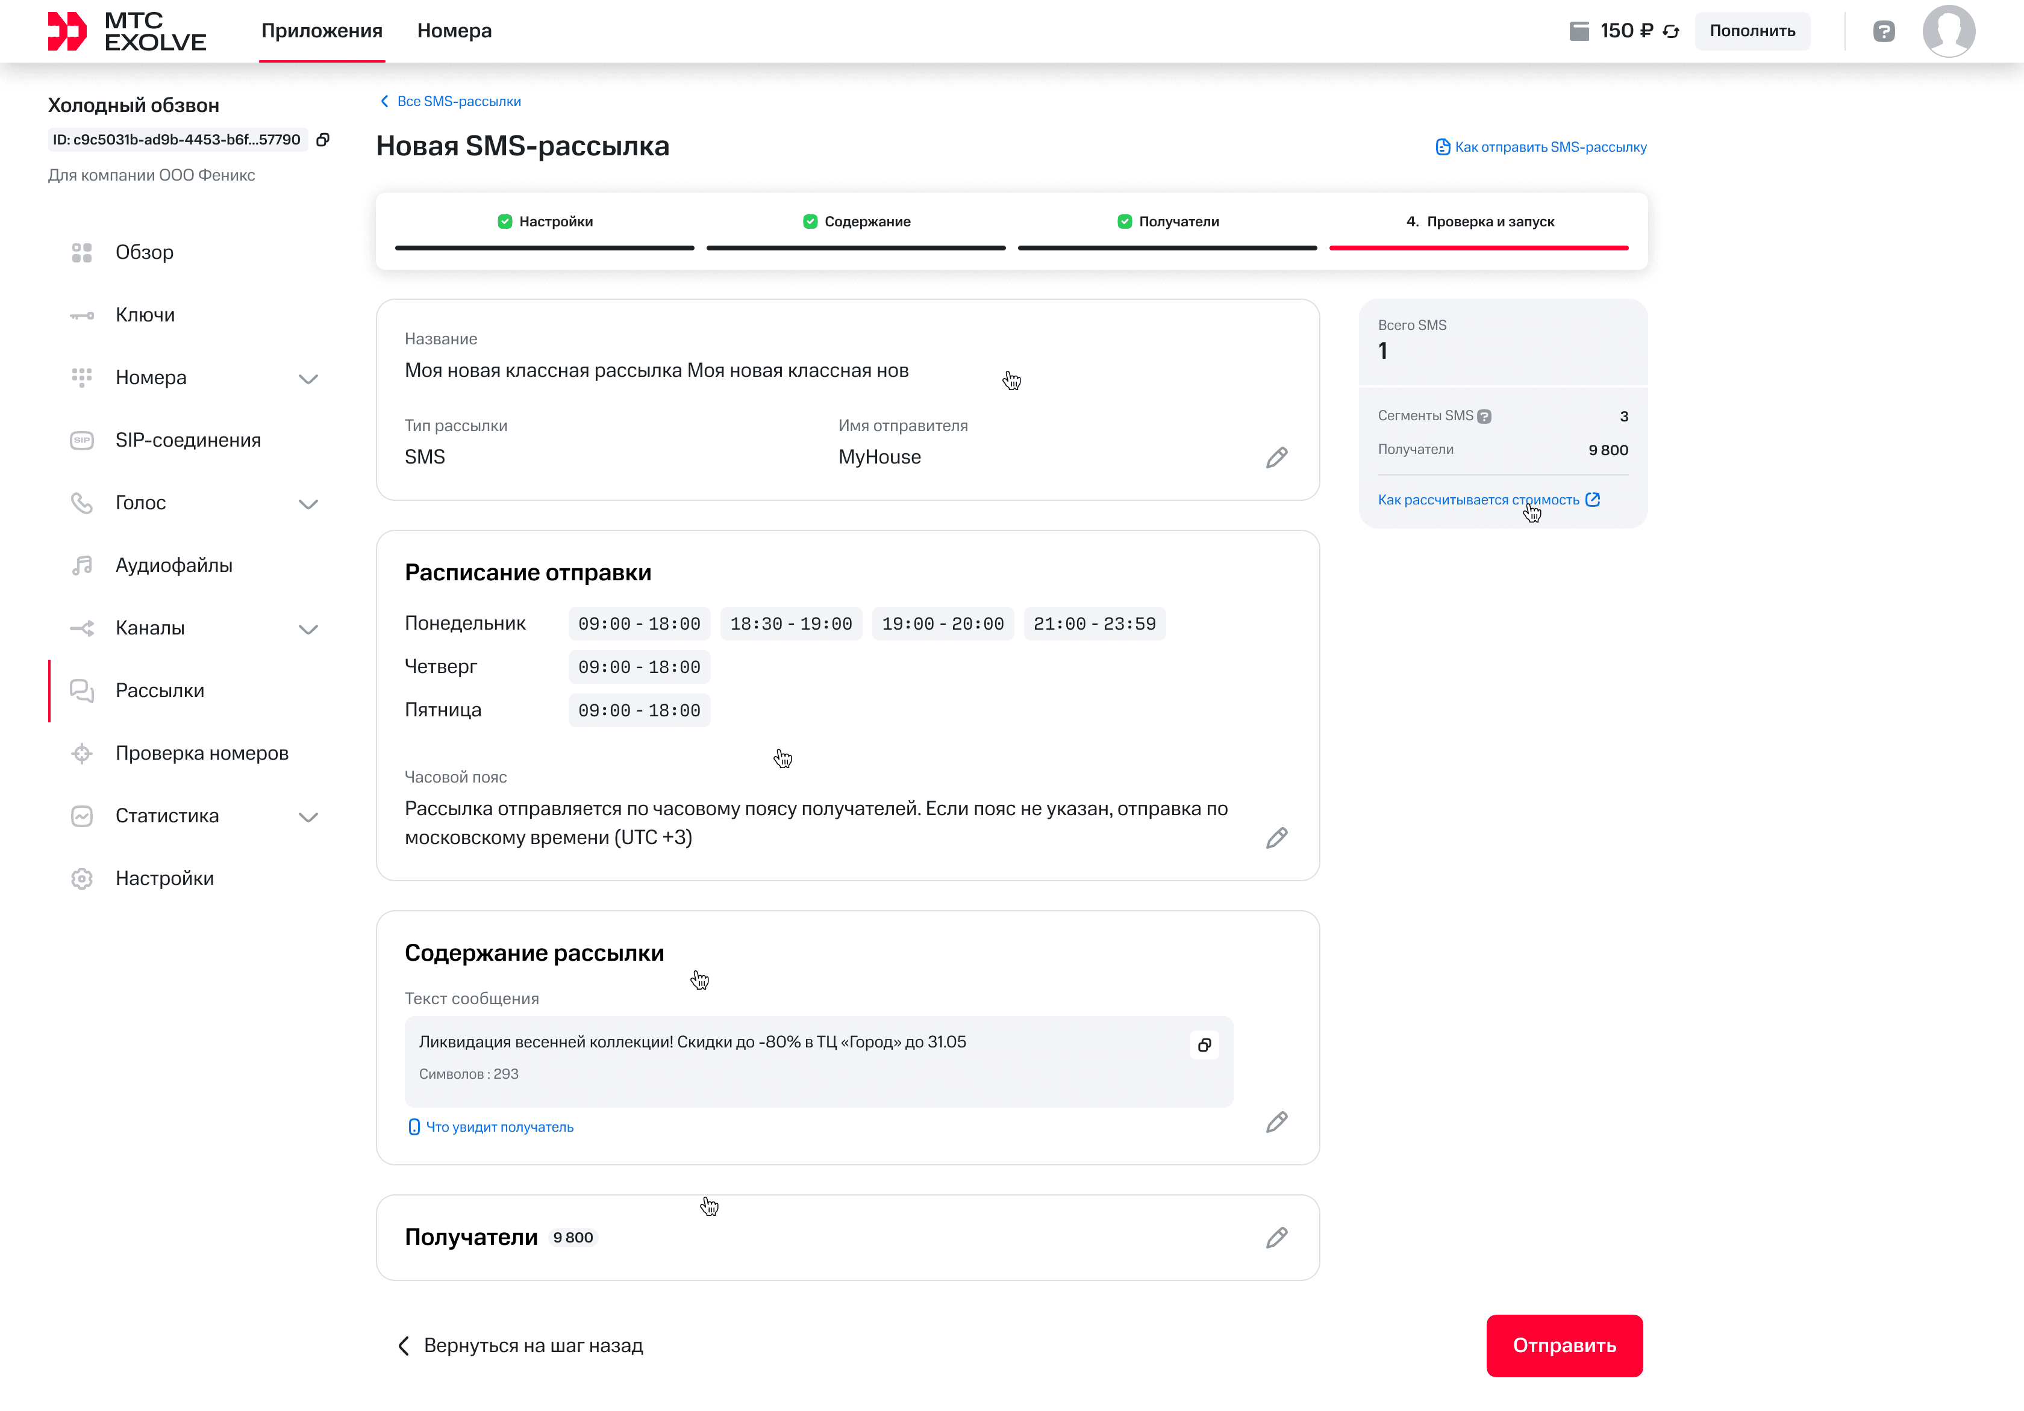Edit the message content pencil icon
Image resolution: width=2024 pixels, height=1411 pixels.
tap(1276, 1122)
